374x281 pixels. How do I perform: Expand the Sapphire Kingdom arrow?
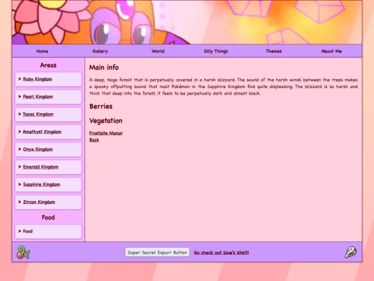click(x=20, y=185)
